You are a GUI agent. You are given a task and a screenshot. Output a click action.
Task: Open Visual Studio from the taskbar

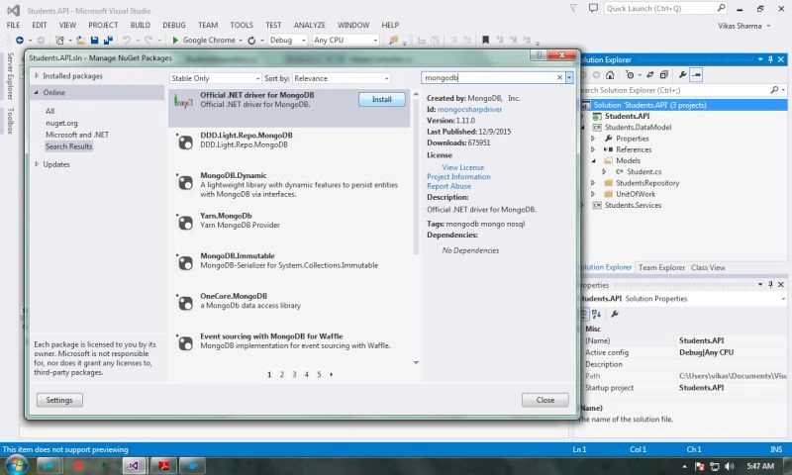coord(134,465)
